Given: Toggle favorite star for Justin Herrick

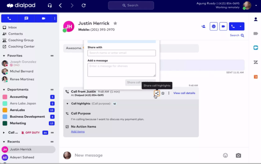Looking at the screenshot, I should coord(115,23).
